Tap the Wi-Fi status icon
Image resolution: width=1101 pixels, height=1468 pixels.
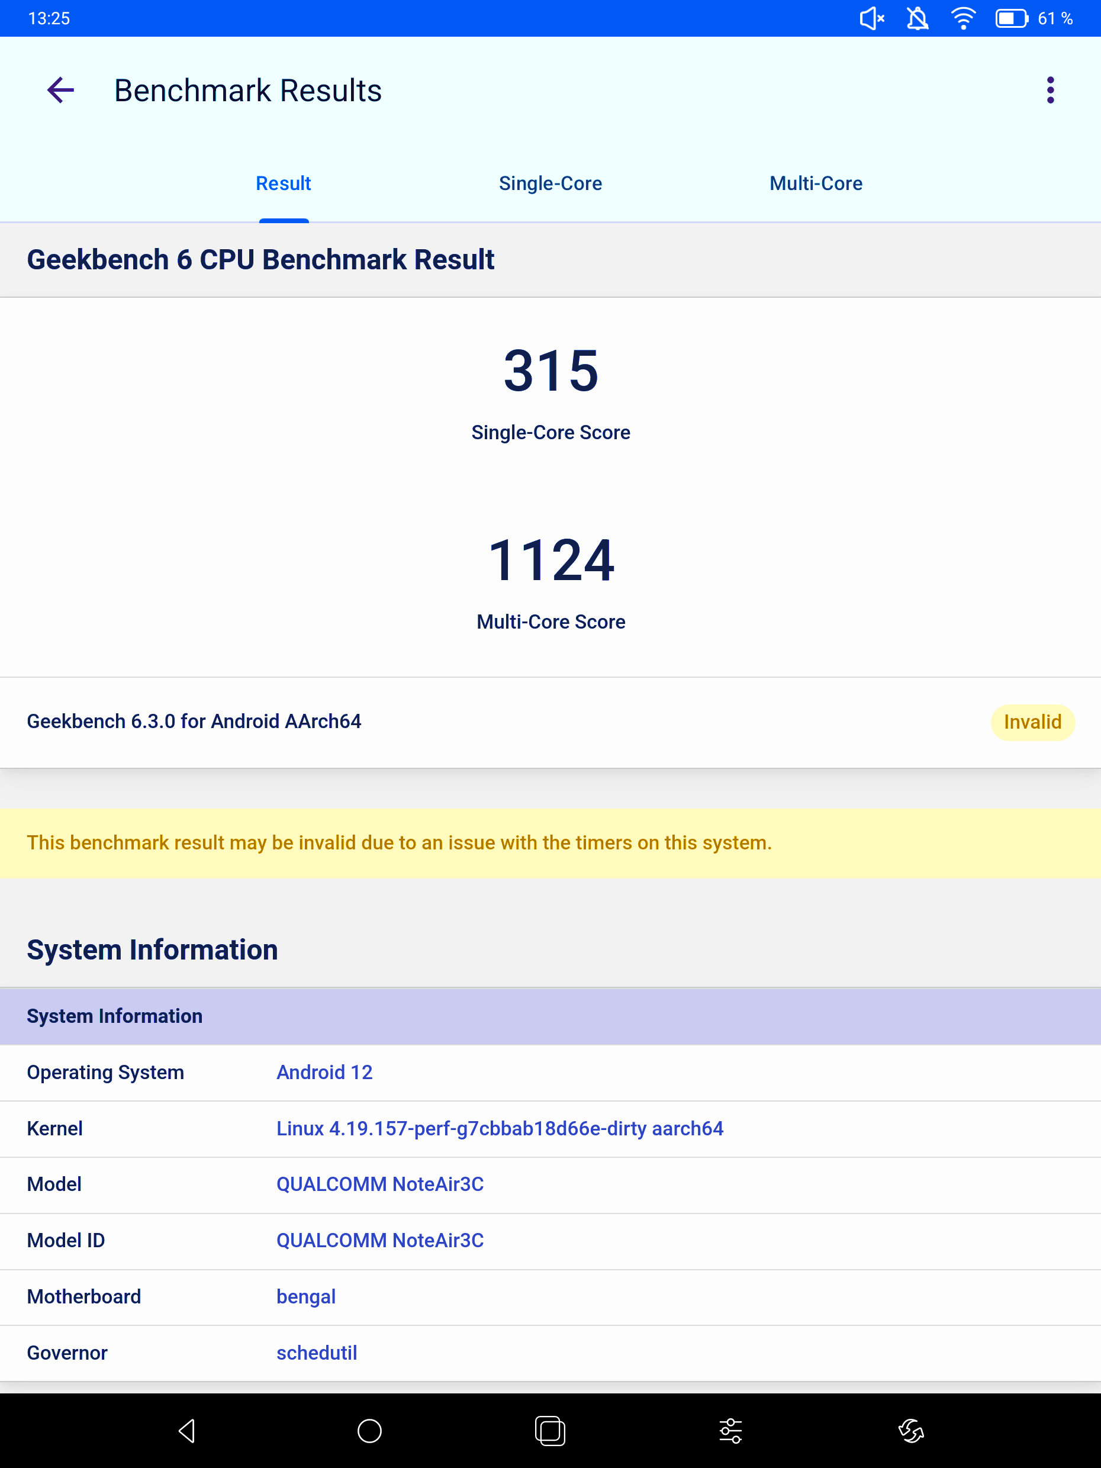[x=962, y=18]
